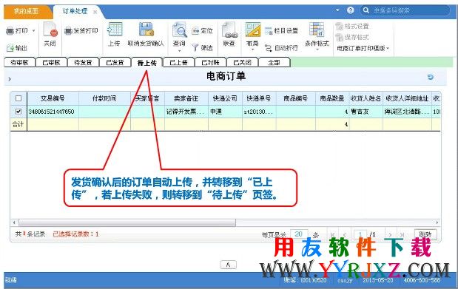458x289 pixels.
Task: Close the 订单处理 tab
Action: click(x=95, y=12)
